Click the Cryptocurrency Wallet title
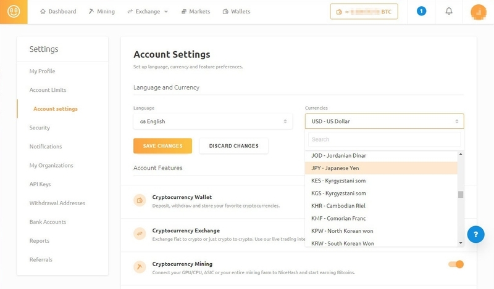This screenshot has width=494, height=289. coord(182,197)
